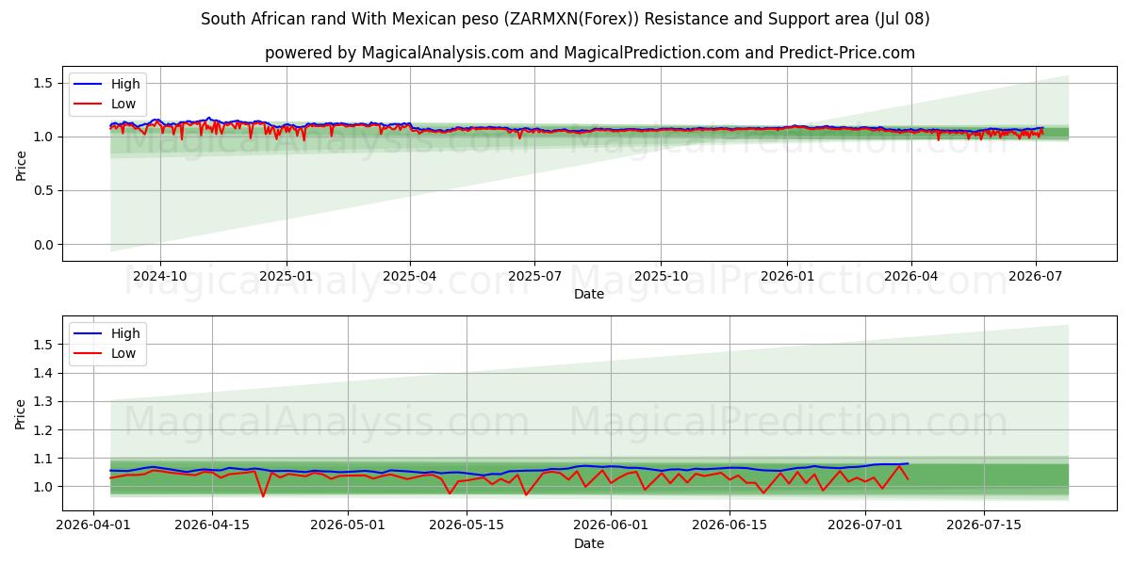Click the 1.4 y-axis tick on bottom chart
The image size is (1131, 565).
pos(45,374)
